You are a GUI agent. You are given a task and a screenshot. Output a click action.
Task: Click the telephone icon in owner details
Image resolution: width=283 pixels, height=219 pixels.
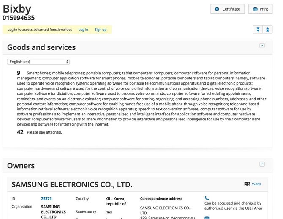(x=207, y=198)
